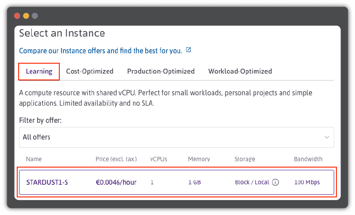Close the window with the red button

point(17,16)
